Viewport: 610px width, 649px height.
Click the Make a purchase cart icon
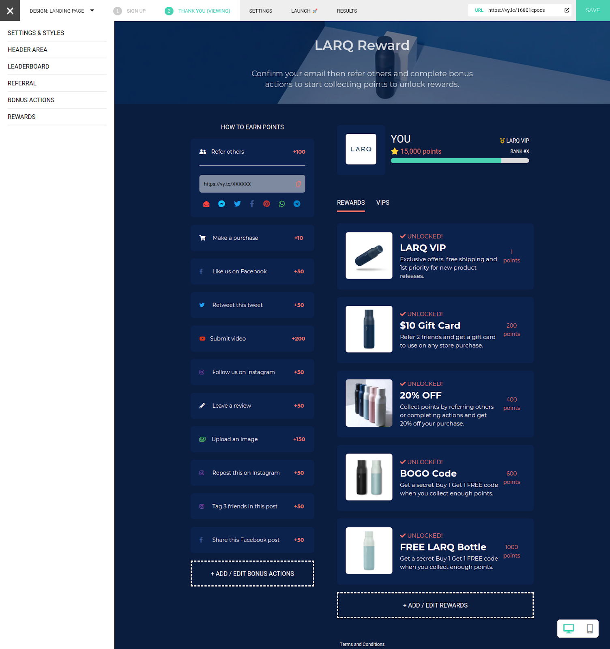(202, 238)
